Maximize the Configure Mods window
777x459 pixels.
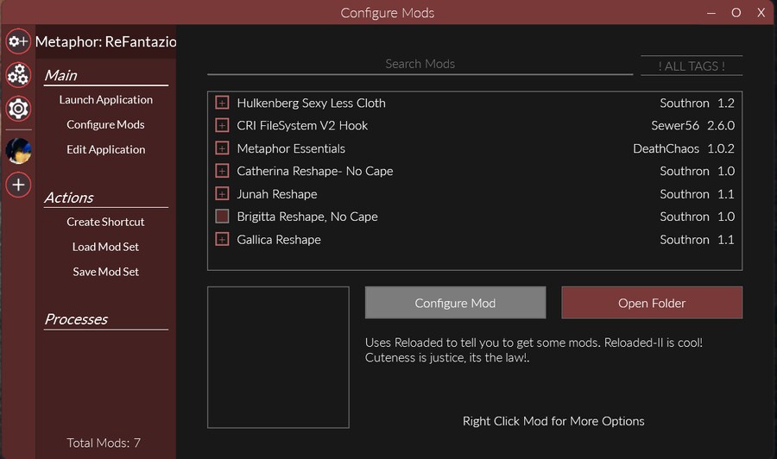tap(736, 13)
